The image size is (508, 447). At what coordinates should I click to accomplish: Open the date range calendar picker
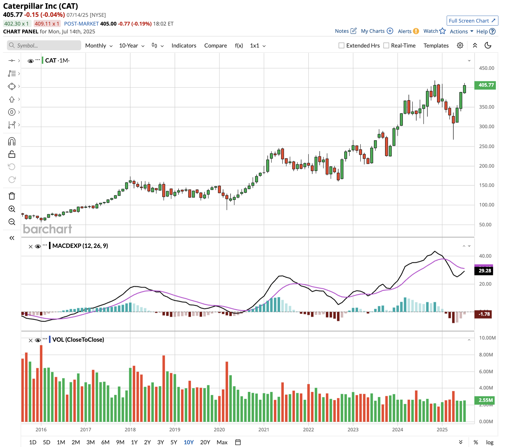238,442
